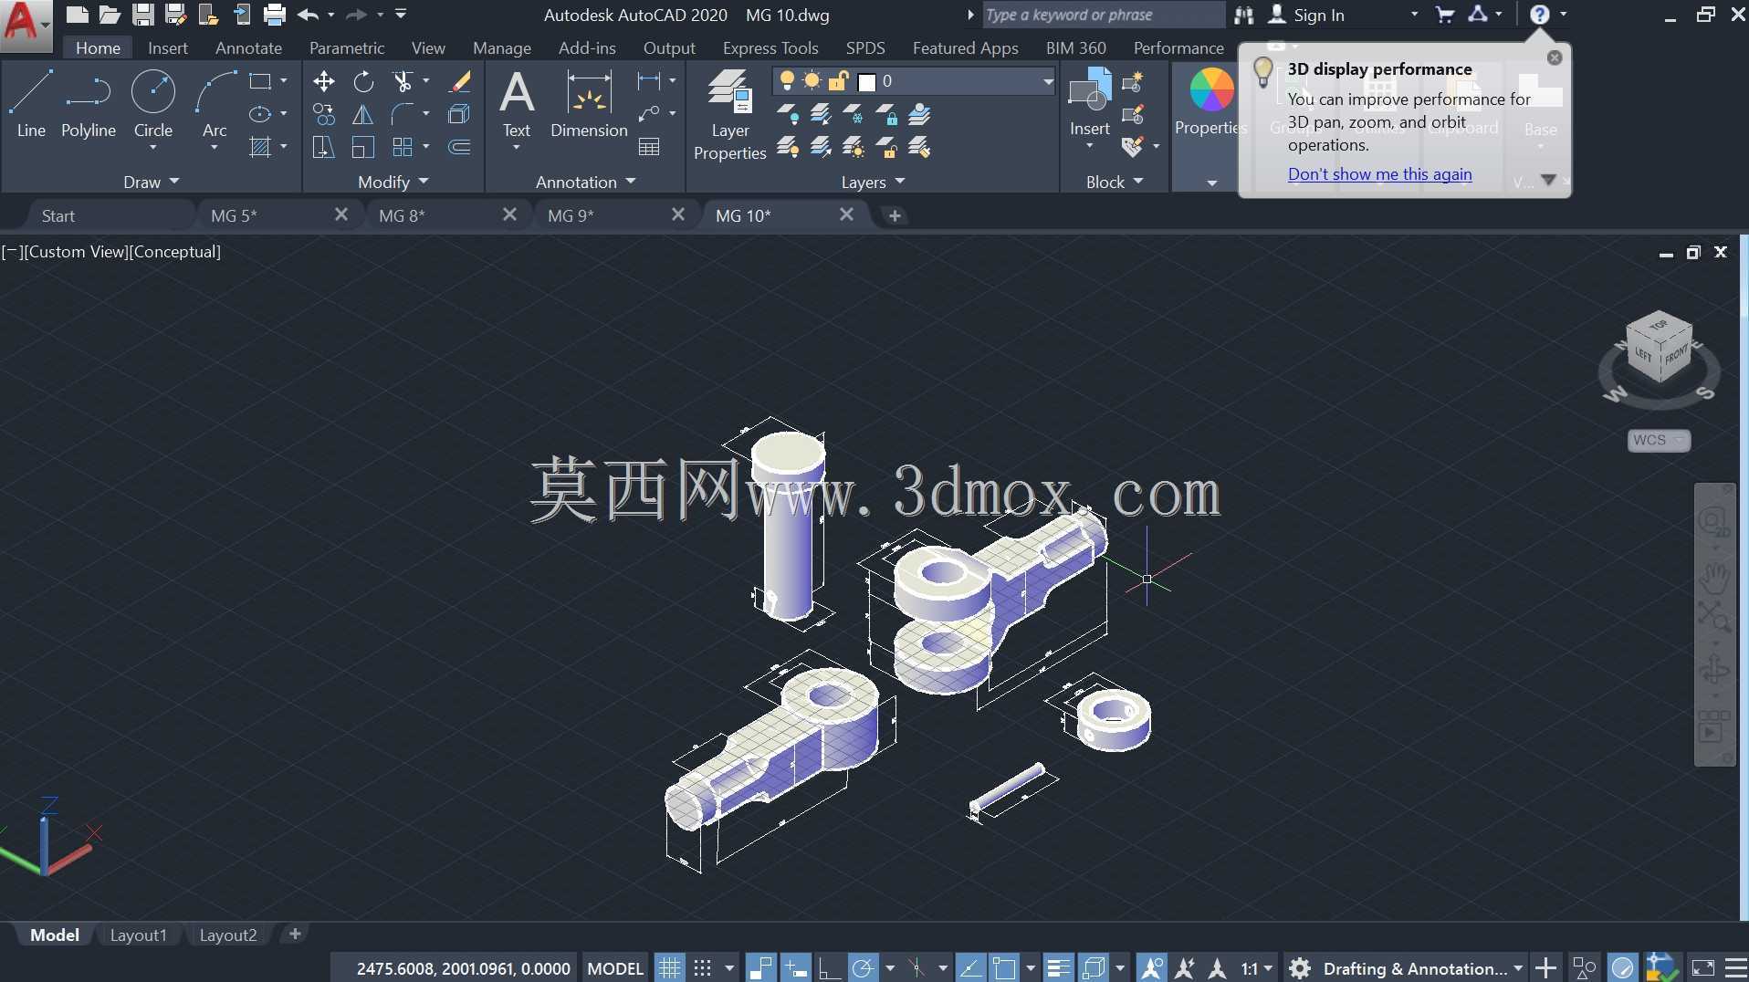The width and height of the screenshot is (1749, 982).
Task: Expand the Modify panel
Action: (393, 182)
